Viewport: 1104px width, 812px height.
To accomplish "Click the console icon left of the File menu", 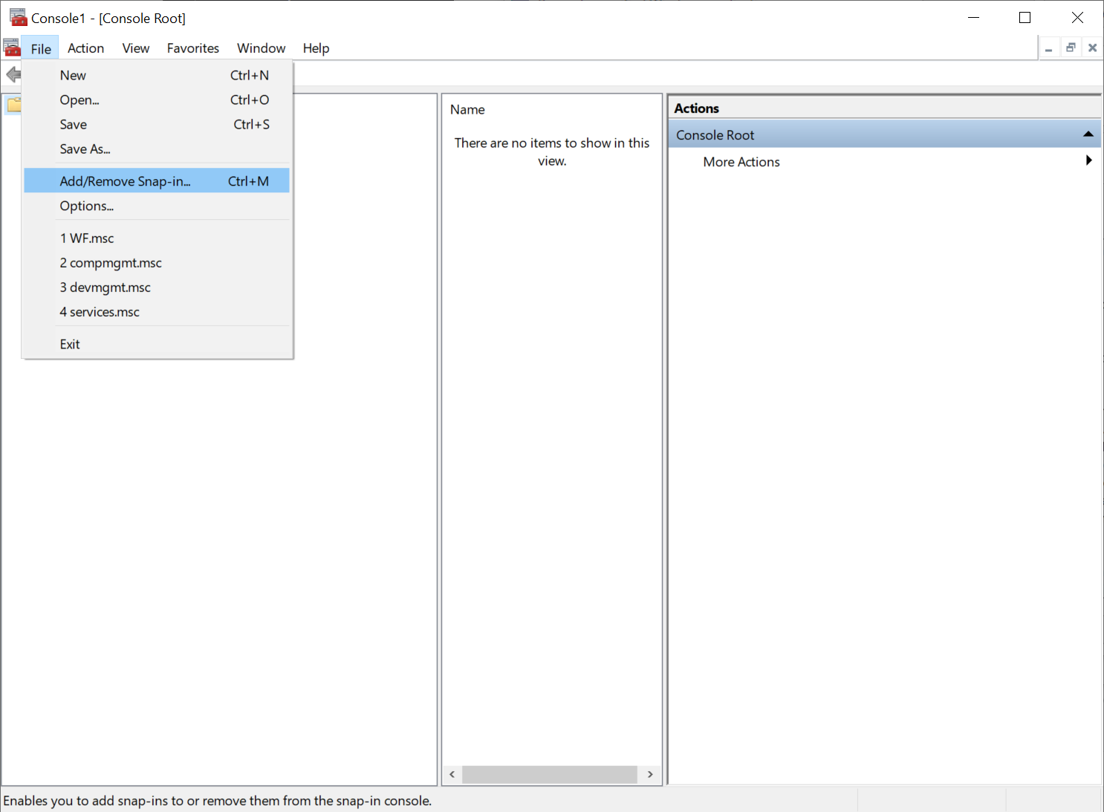I will pos(11,47).
